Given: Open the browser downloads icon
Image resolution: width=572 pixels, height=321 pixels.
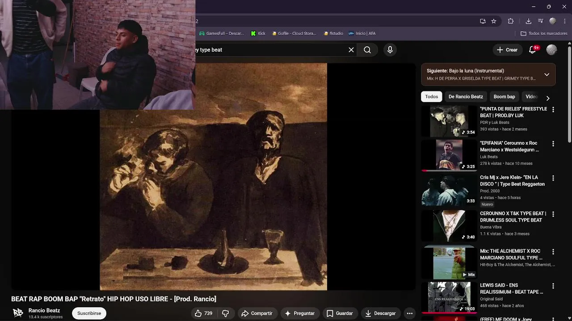Looking at the screenshot, I should click(528, 21).
